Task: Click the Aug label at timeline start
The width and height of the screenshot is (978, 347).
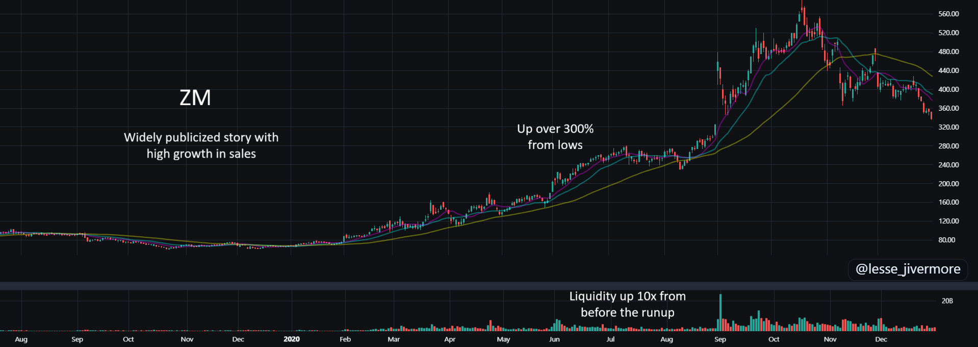Action: pos(21,339)
